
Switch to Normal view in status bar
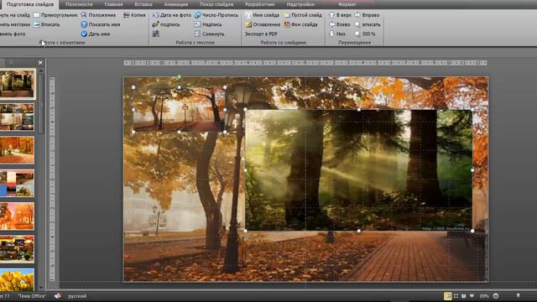[x=447, y=296]
